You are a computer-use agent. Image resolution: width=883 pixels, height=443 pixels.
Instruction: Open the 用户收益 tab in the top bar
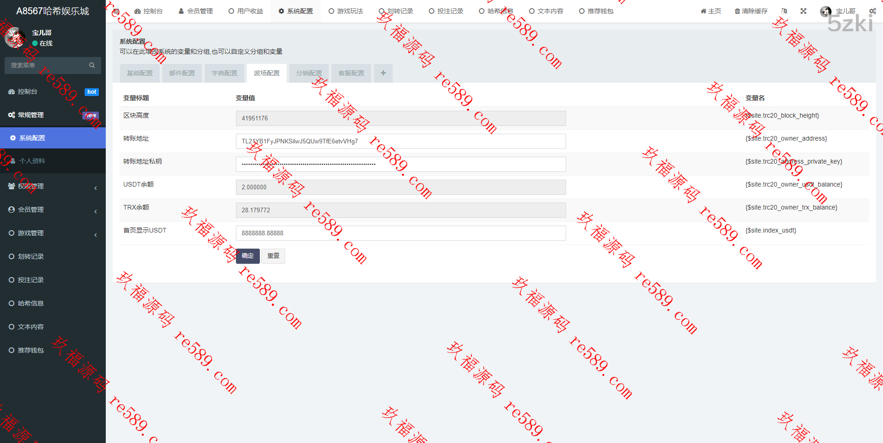click(246, 11)
